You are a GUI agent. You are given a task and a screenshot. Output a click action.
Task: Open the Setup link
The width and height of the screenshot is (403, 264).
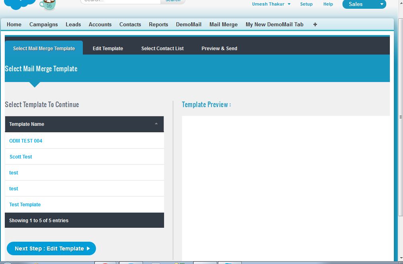click(x=306, y=4)
